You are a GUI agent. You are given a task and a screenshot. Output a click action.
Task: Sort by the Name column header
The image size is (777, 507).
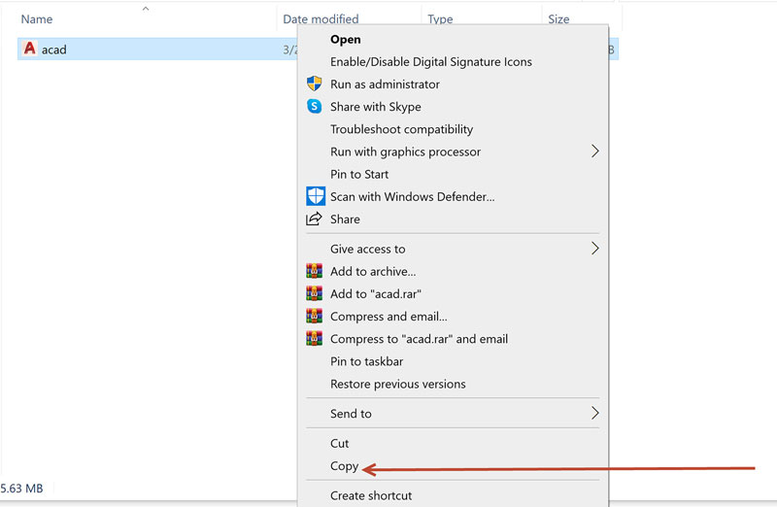point(37,18)
